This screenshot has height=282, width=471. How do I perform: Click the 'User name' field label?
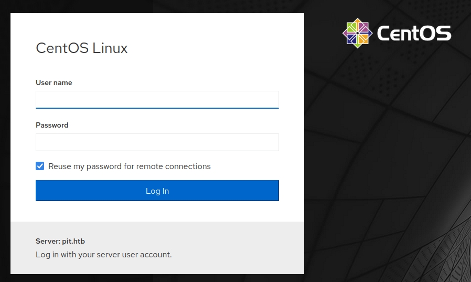pyautogui.click(x=54, y=82)
